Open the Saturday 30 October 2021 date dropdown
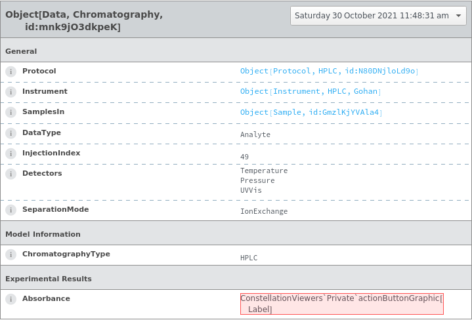 coord(378,16)
